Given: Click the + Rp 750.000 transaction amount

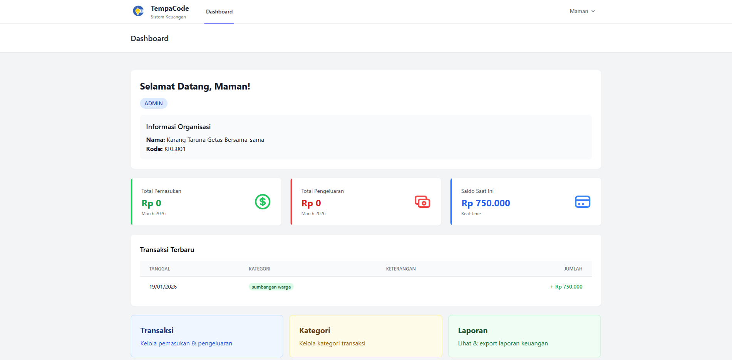Looking at the screenshot, I should (566, 287).
